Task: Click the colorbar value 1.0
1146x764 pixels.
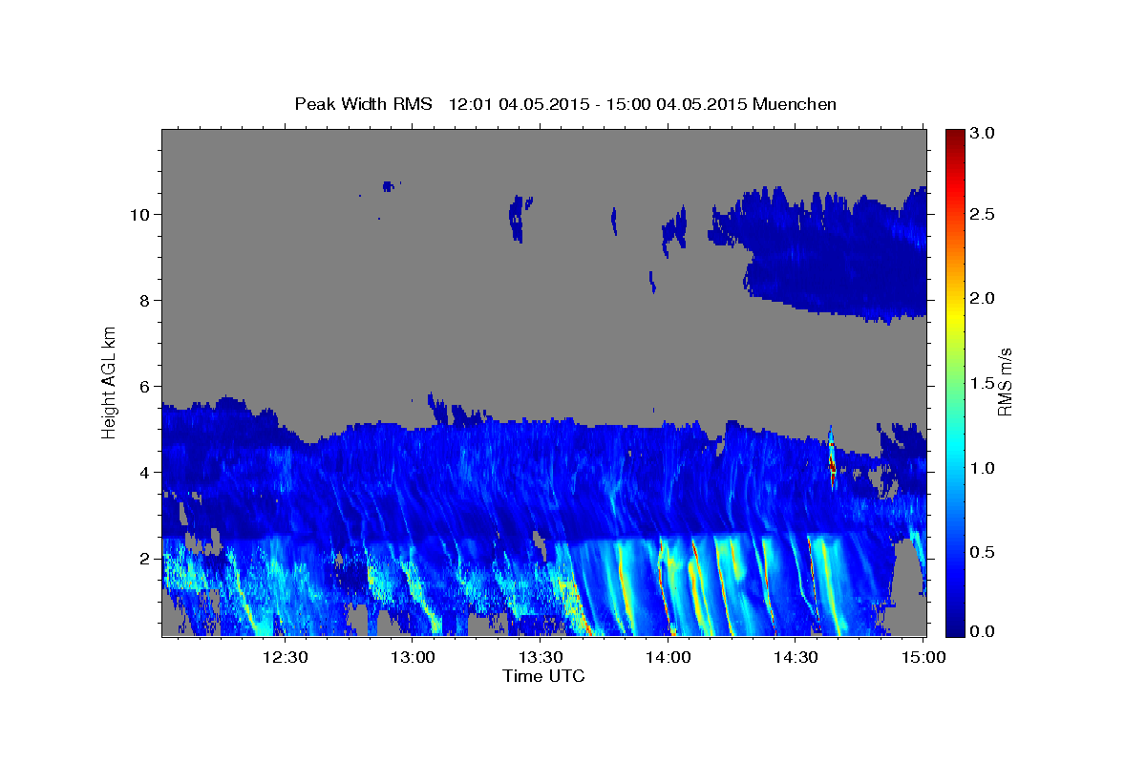Action: [984, 468]
